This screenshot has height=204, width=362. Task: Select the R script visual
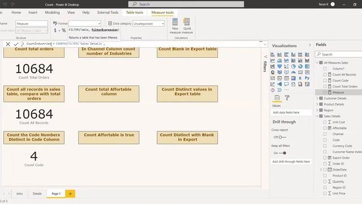(300, 78)
